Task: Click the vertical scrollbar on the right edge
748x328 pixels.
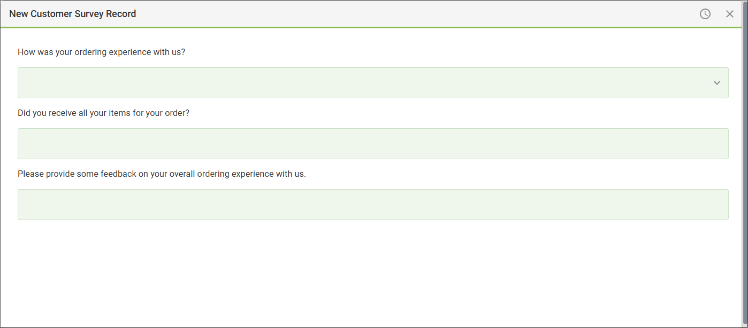Action: (x=745, y=160)
